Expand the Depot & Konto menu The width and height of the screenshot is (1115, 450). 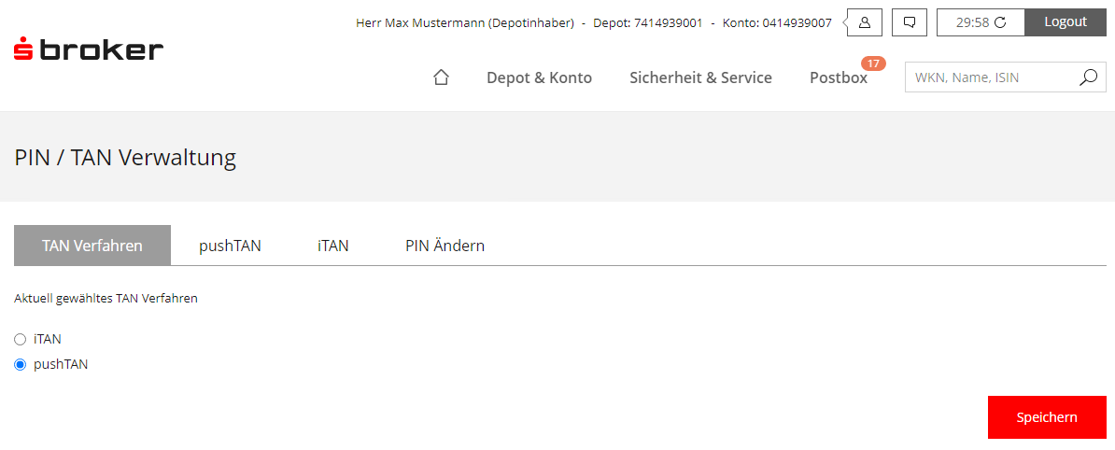tap(539, 77)
